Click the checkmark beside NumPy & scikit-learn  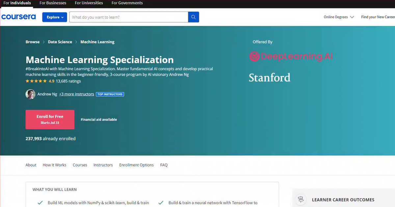coord(40,203)
